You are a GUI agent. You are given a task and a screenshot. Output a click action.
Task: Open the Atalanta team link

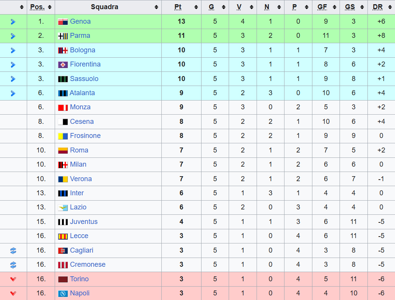coord(82,93)
